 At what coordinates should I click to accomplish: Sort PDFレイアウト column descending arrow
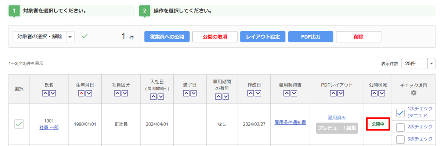pos(340,93)
